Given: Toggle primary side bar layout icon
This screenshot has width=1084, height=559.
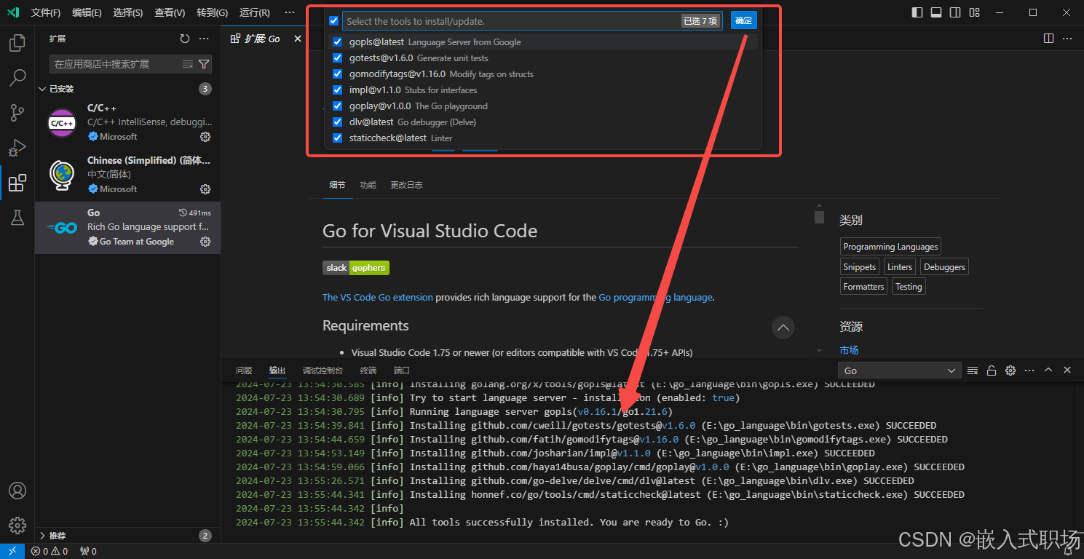Looking at the screenshot, I should pos(917,12).
